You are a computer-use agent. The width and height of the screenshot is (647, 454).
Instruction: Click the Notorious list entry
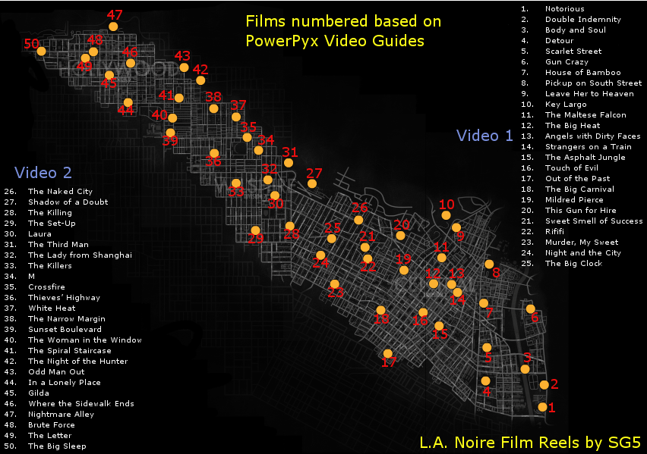coord(566,8)
